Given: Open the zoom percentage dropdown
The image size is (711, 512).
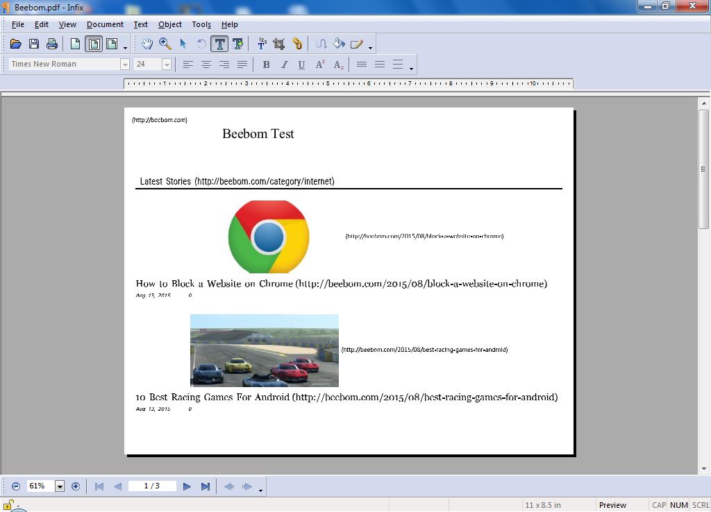Looking at the screenshot, I should click(x=59, y=486).
